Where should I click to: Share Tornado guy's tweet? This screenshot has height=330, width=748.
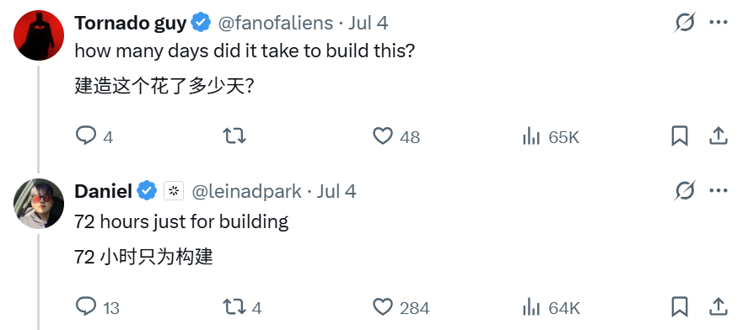(718, 136)
